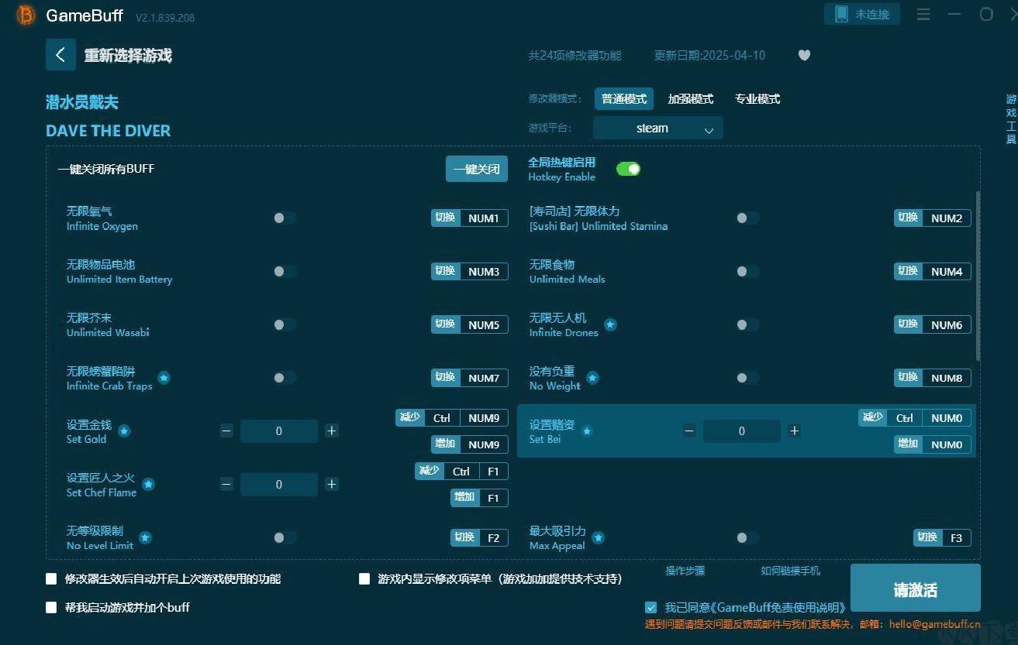Screen dimensions: 1018x645
Task: Open the steam game platform dropdown
Action: point(657,129)
